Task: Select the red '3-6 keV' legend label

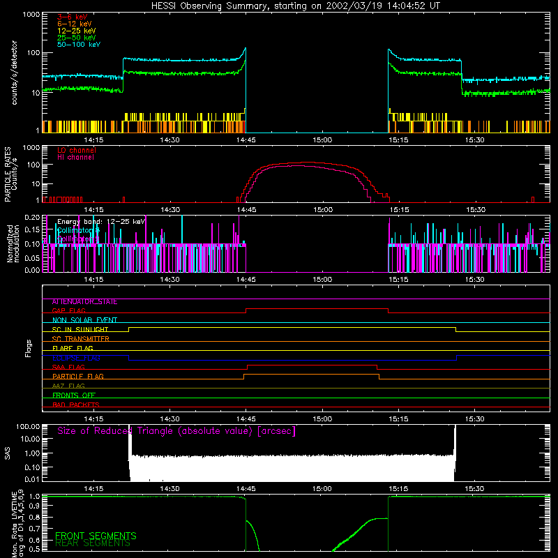Action: (x=72, y=17)
